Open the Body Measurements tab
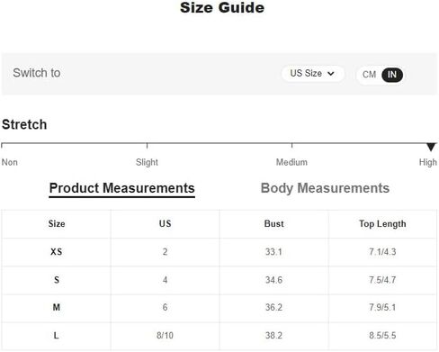 coord(325,188)
